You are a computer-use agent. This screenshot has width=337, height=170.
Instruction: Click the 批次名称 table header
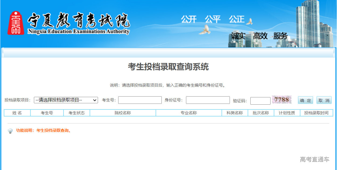[261, 113]
